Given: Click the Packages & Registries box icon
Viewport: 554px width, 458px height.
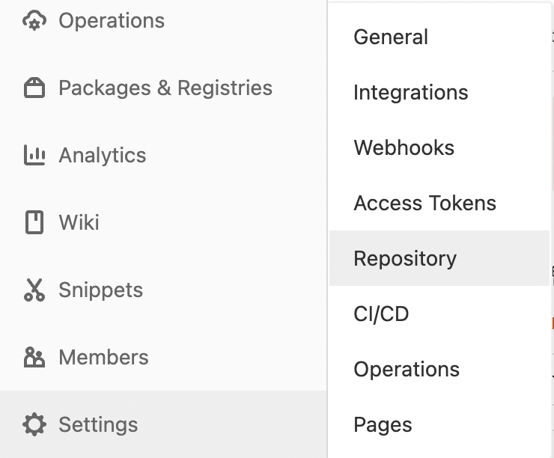Looking at the screenshot, I should pyautogui.click(x=34, y=88).
